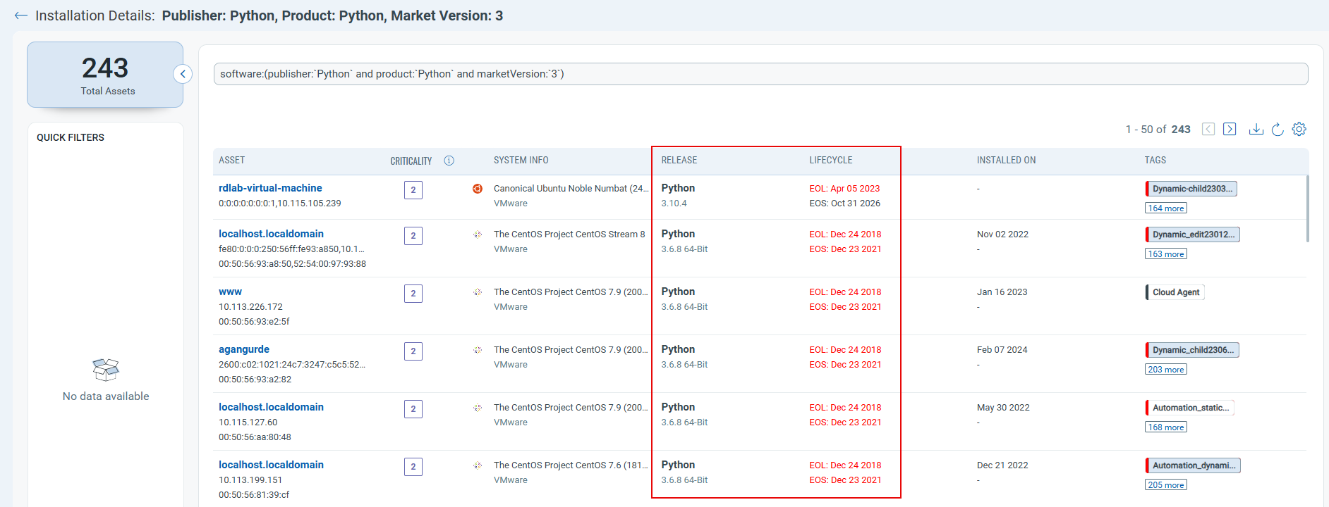This screenshot has height=507, width=1329.
Task: Show 164 more tags
Action: click(x=1166, y=208)
